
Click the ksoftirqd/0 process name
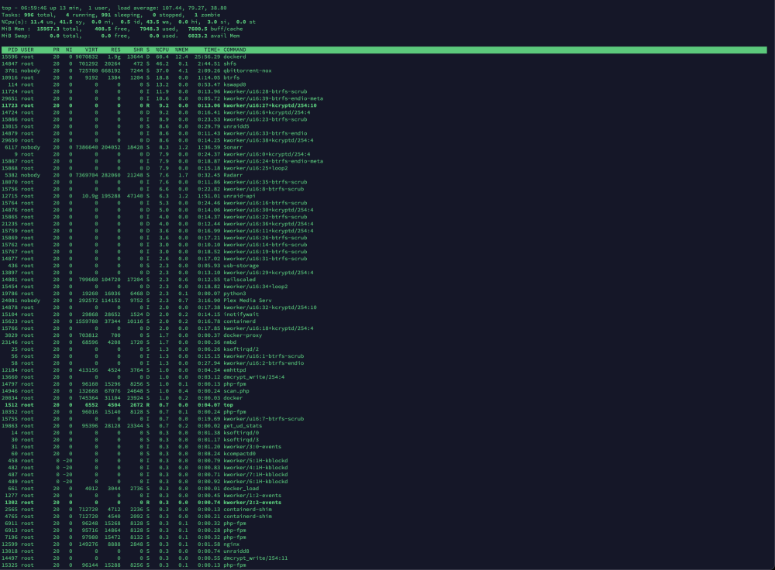241,433
